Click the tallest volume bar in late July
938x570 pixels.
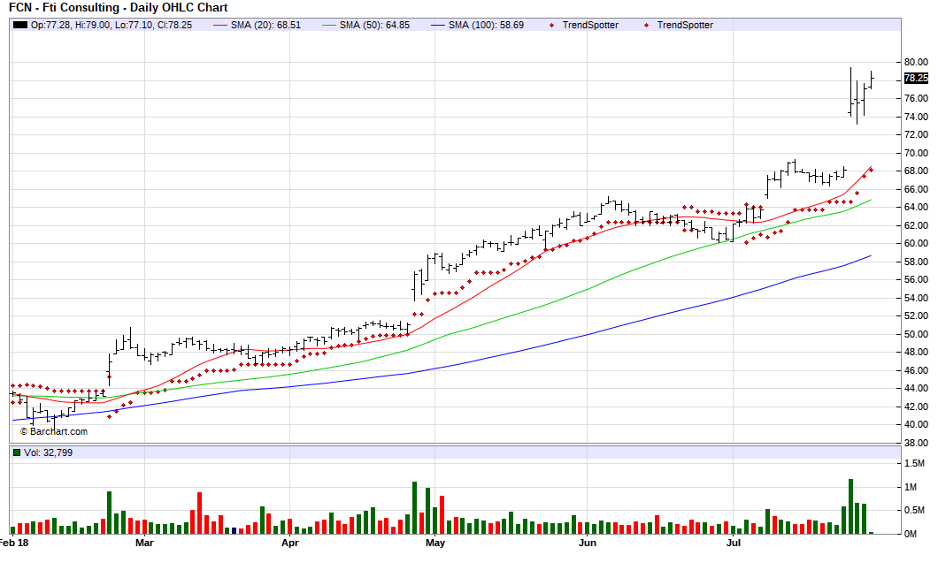pyautogui.click(x=850, y=506)
